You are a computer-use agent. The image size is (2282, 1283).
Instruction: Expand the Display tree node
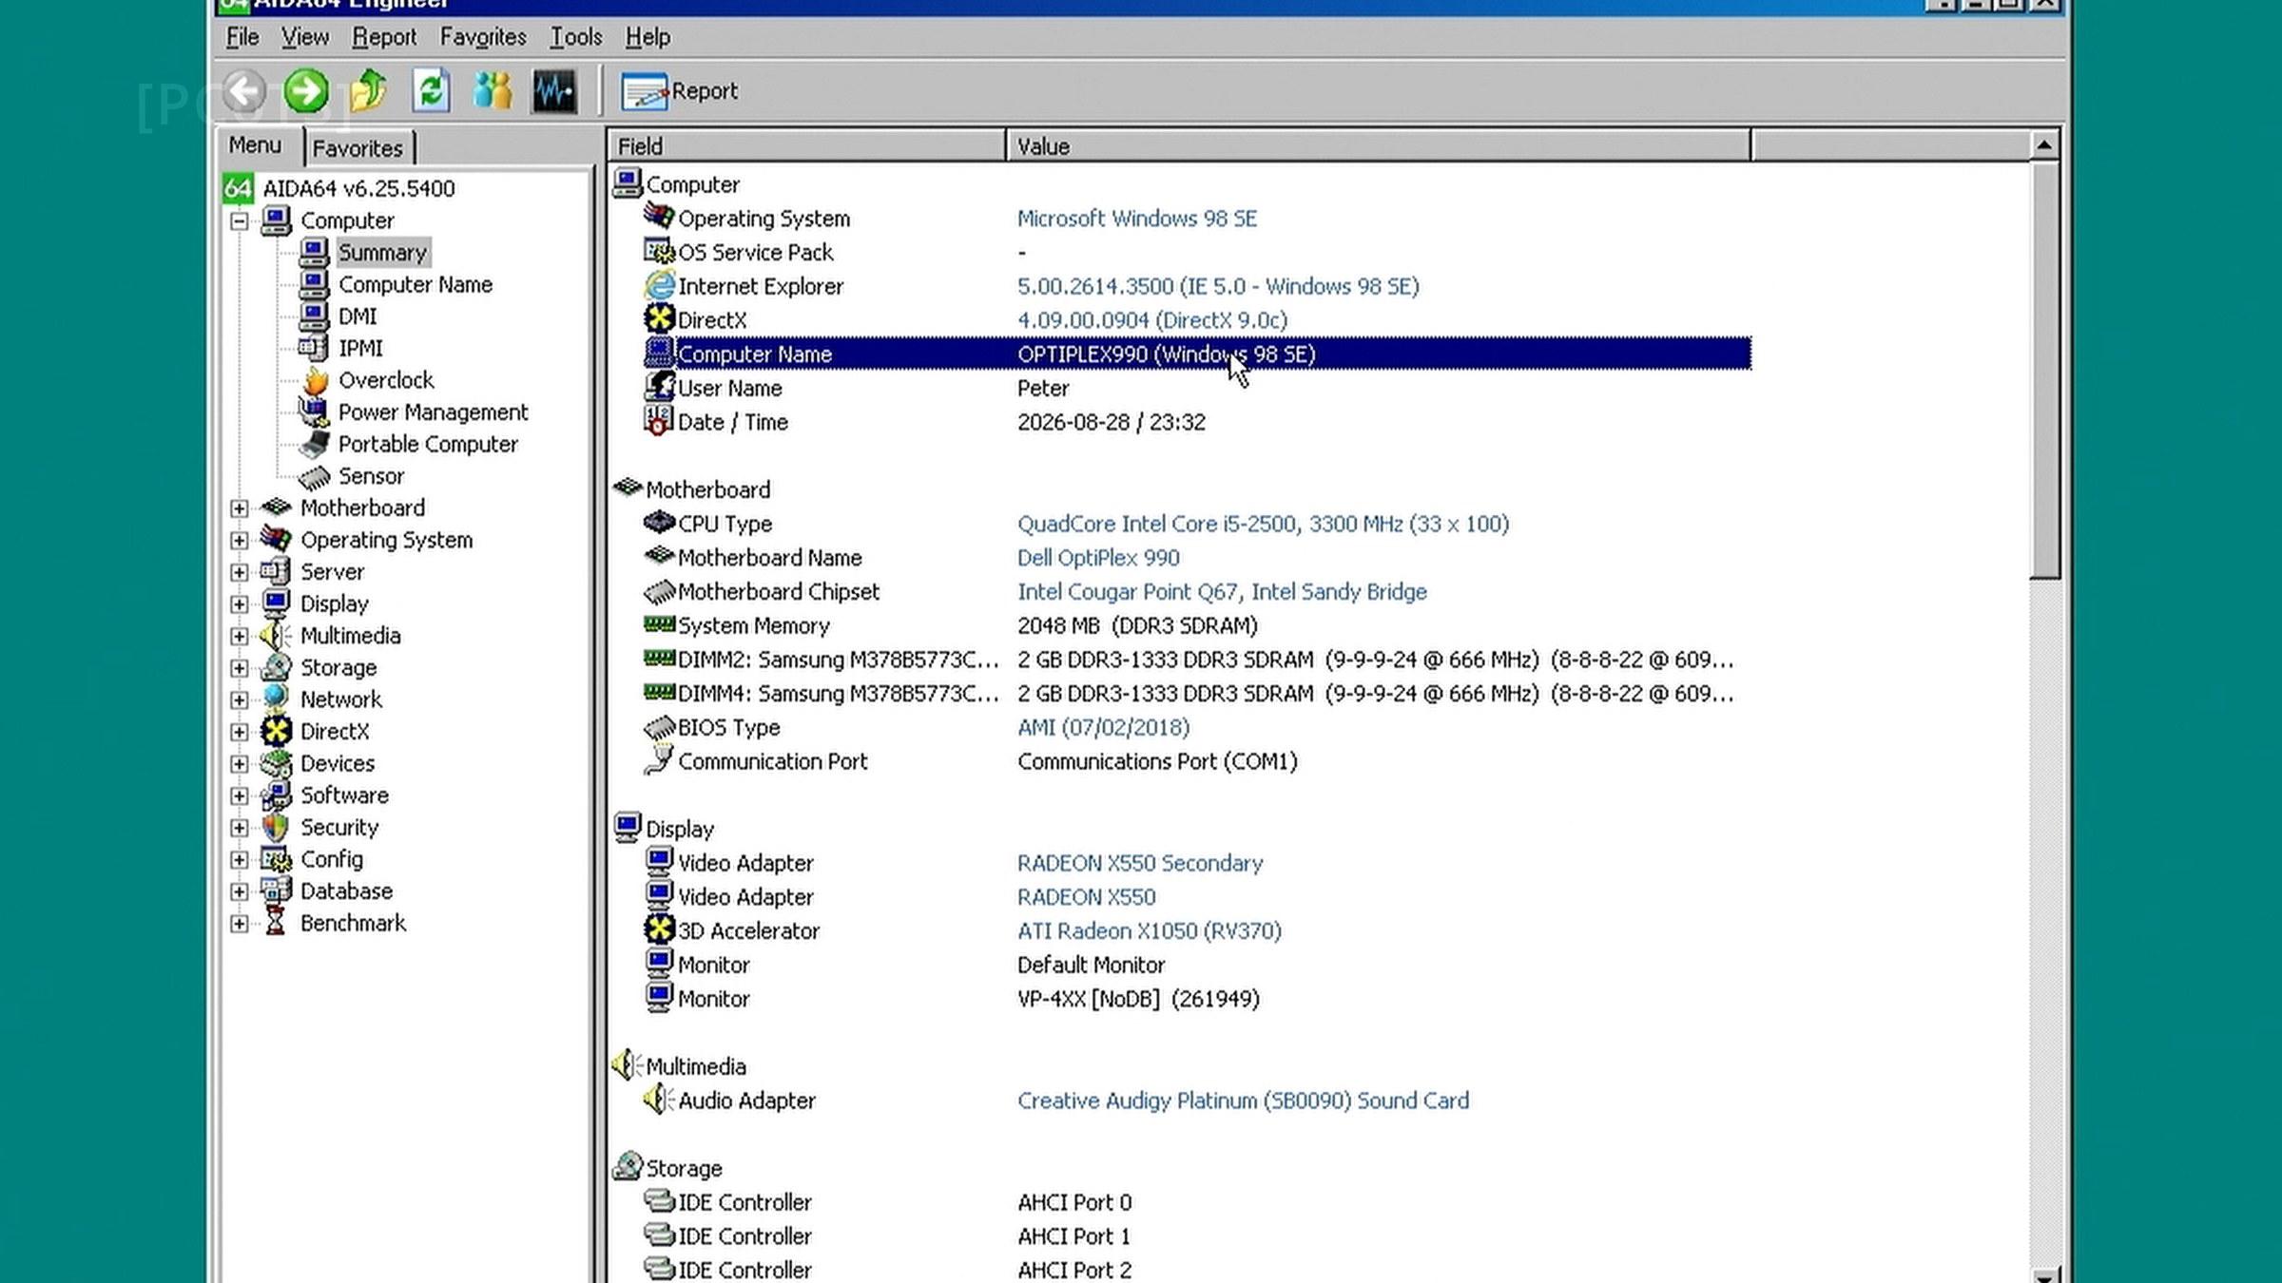pyautogui.click(x=240, y=604)
